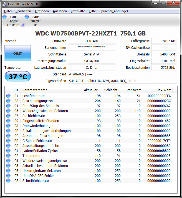
Task: Click the Schnittstelle field Serial ATA
Action: pyautogui.click(x=92, y=54)
